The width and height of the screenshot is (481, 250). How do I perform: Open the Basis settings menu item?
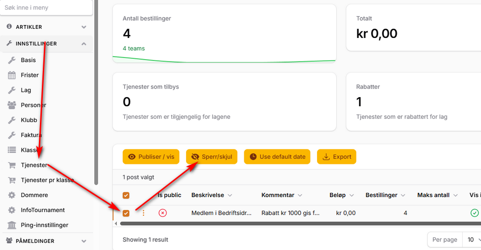[x=28, y=60]
